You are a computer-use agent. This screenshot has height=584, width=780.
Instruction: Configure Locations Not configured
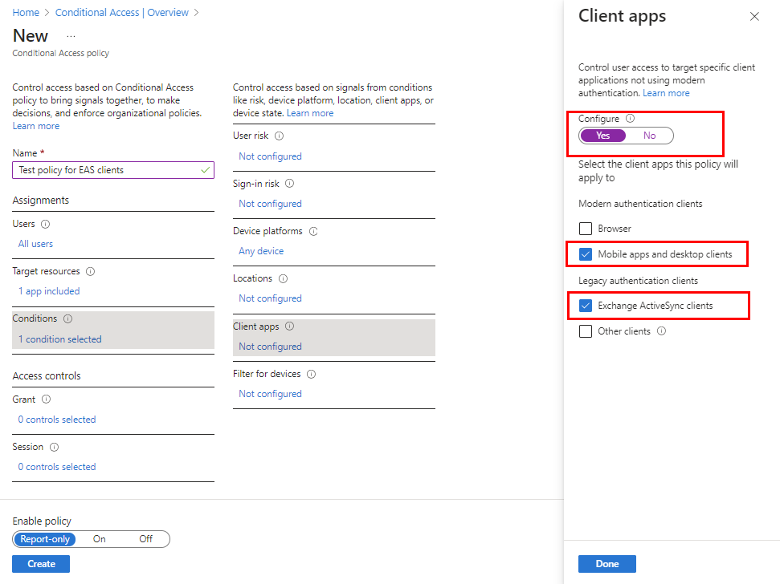[270, 298]
